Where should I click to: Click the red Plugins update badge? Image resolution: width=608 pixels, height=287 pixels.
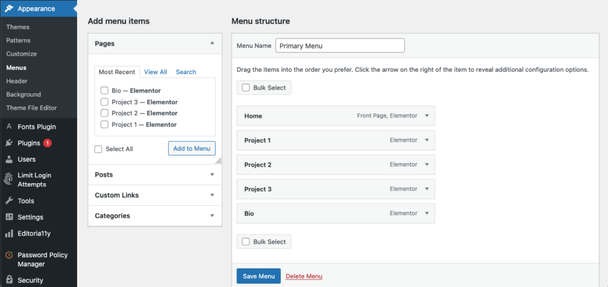click(x=47, y=143)
